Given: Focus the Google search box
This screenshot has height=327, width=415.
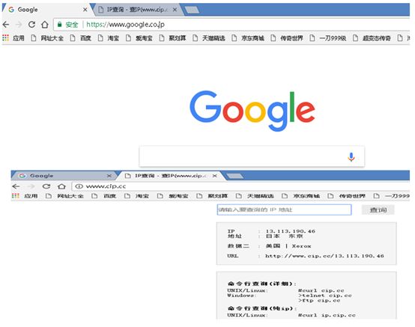Looking at the screenshot, I should pyautogui.click(x=252, y=156).
